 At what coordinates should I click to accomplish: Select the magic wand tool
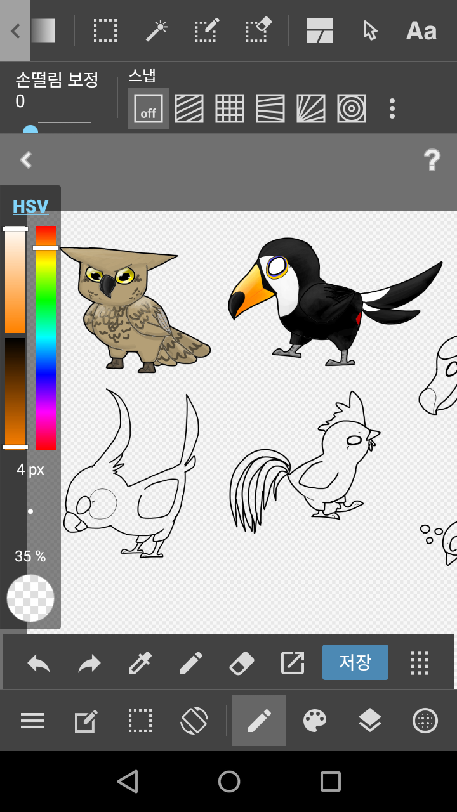(156, 30)
